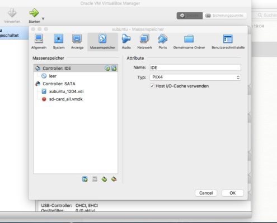Select the Controller: IDE row
Screen dimensions: 277x223
76,69
